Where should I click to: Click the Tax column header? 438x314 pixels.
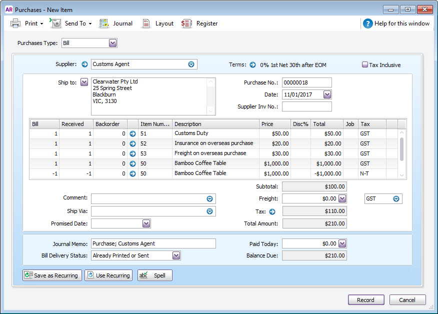(372, 124)
